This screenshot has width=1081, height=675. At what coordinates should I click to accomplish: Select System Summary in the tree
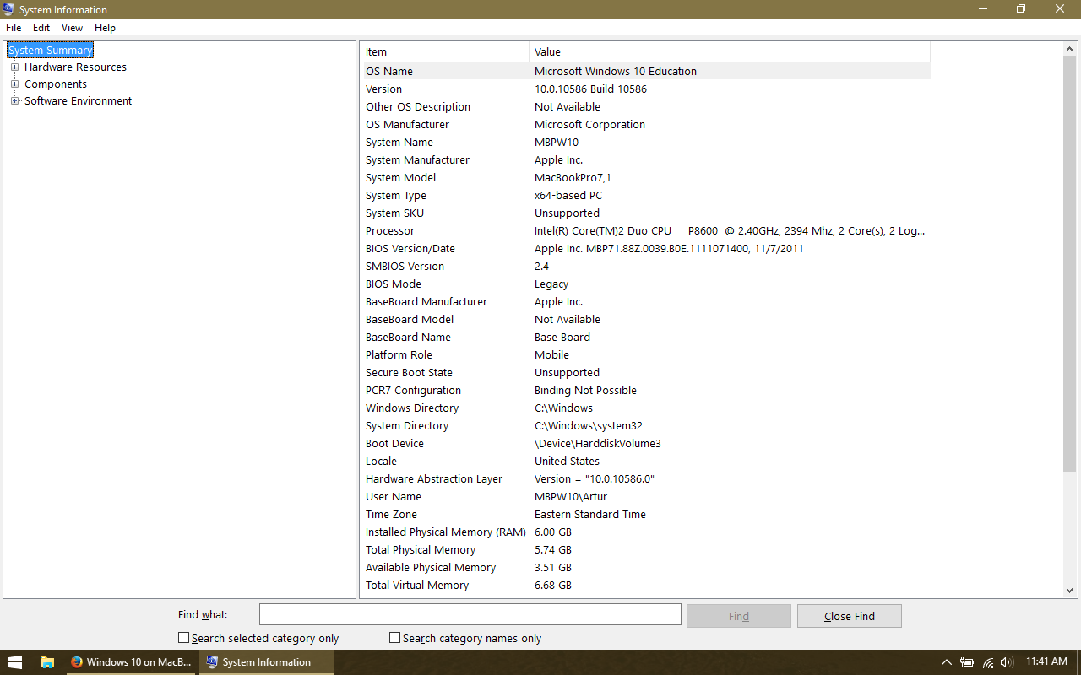tap(50, 51)
